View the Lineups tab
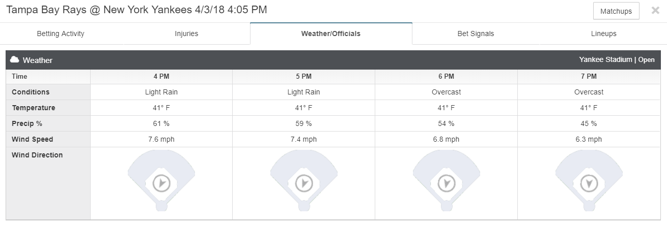The width and height of the screenshot is (667, 225). point(603,34)
